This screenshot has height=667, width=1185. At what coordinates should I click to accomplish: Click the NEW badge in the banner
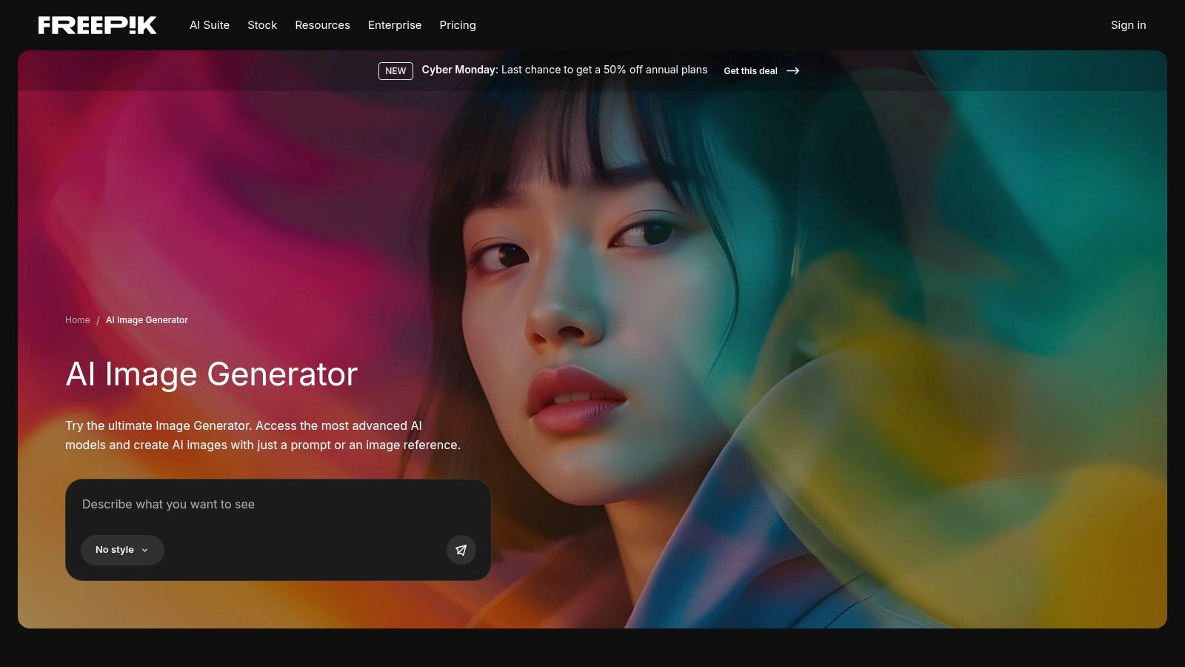(x=395, y=70)
